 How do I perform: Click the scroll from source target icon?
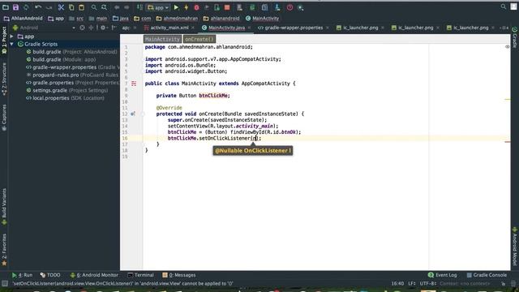point(82,28)
